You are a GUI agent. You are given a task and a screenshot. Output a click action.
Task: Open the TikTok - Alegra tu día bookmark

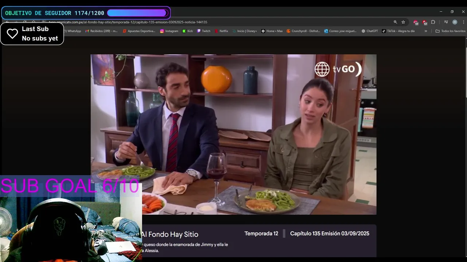398,31
